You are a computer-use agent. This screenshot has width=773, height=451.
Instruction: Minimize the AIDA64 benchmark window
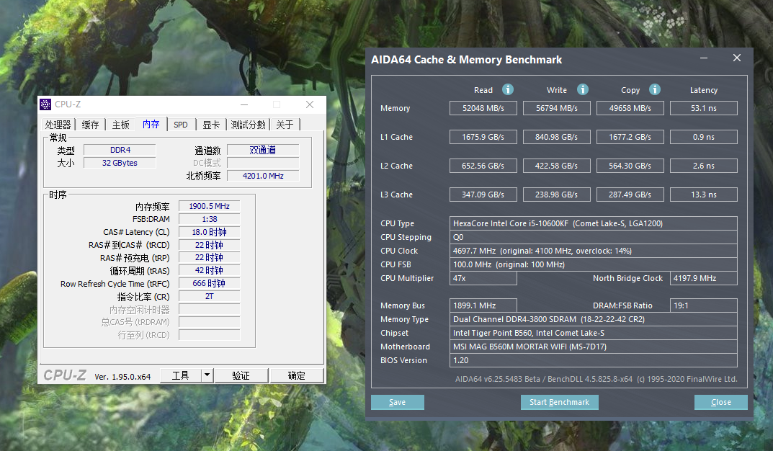pos(704,58)
